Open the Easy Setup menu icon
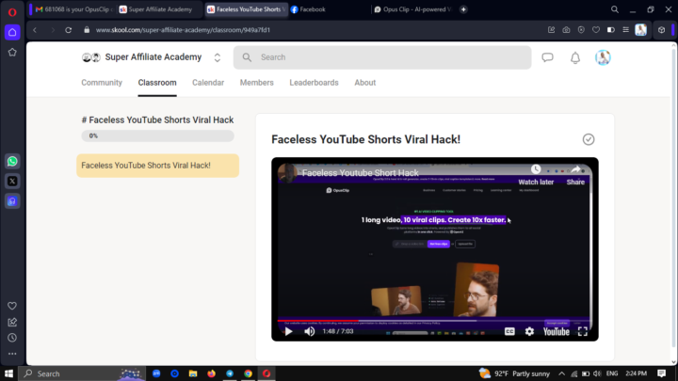 pyautogui.click(x=625, y=30)
